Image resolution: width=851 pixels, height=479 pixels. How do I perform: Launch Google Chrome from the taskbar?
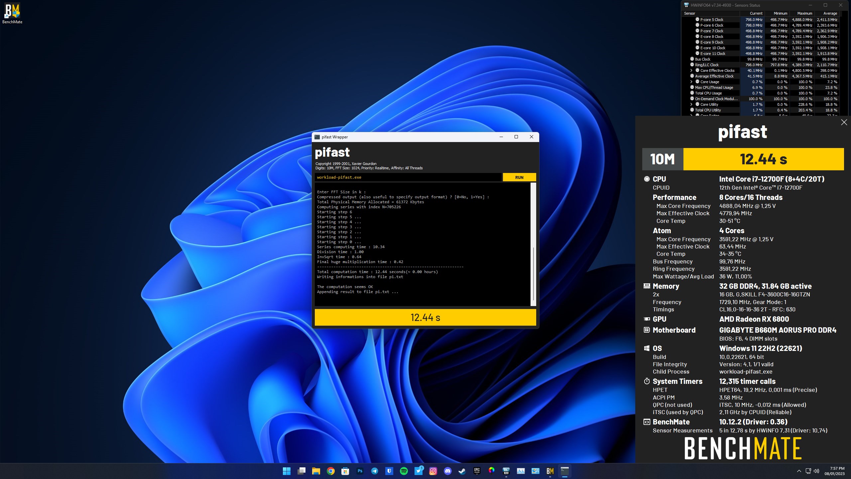[x=331, y=471]
